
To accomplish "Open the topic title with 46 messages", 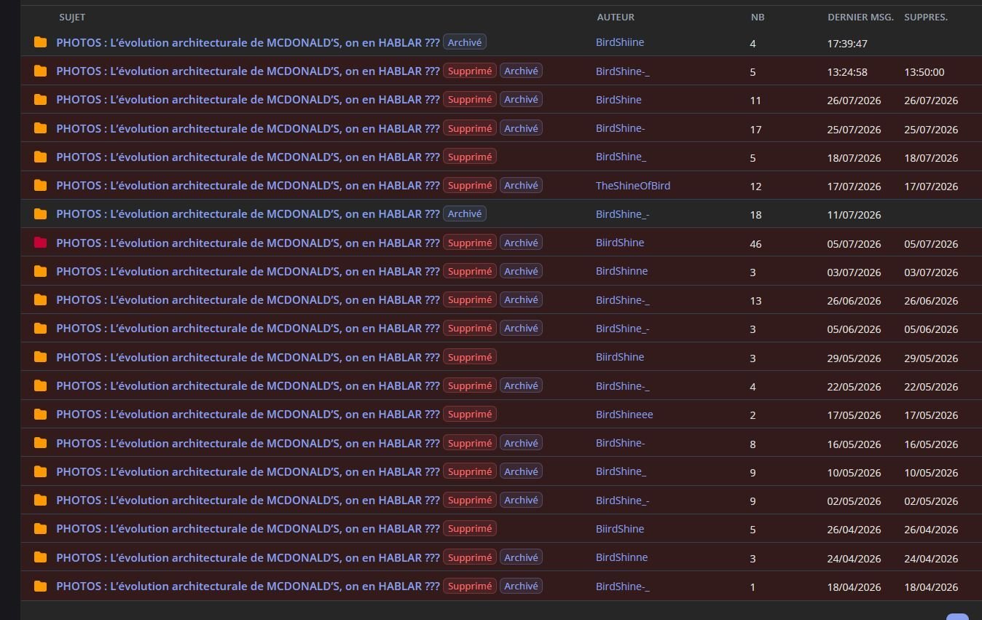I will (248, 243).
